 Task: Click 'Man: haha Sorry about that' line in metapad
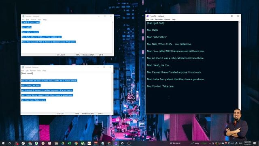pyautogui.click(x=176, y=79)
